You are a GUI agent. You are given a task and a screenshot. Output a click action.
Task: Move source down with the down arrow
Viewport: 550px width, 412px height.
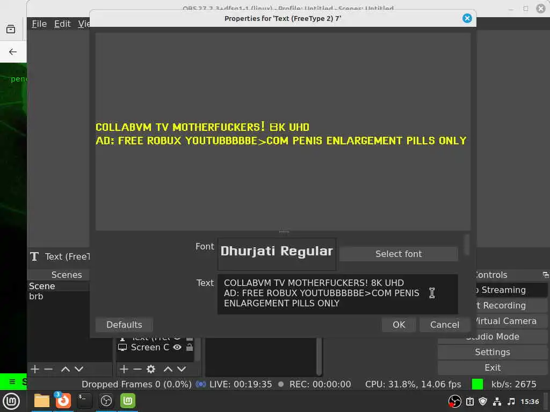[182, 369]
